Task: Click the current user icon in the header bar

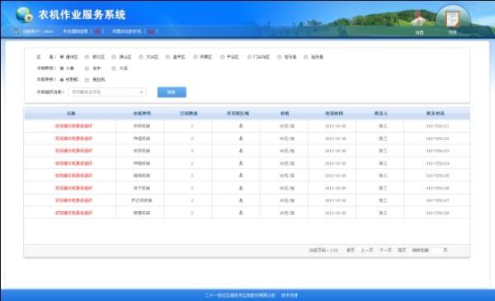Action: [x=16, y=31]
